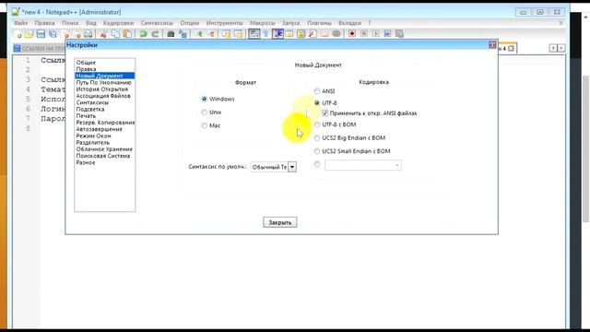Select 'Ассоциация Файлов' settings category
This screenshot has height=332, width=590.
pyautogui.click(x=103, y=96)
